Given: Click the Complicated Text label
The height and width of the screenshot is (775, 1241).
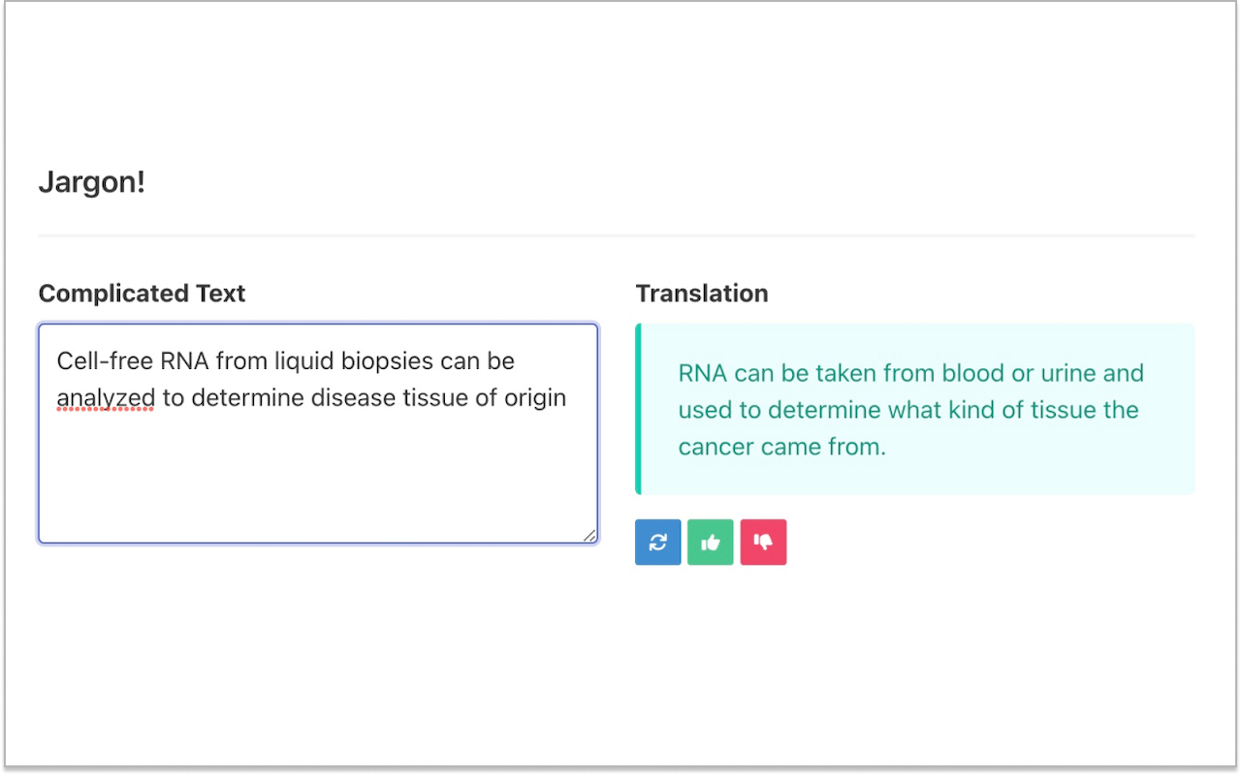Looking at the screenshot, I should click(x=142, y=294).
